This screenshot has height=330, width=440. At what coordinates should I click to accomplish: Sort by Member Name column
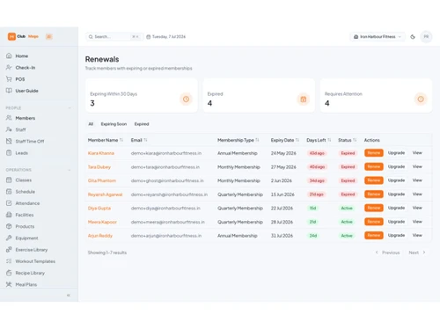pos(106,140)
